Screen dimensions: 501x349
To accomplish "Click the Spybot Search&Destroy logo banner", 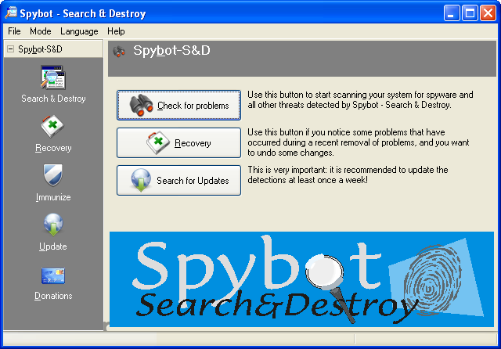I will pos(301,279).
